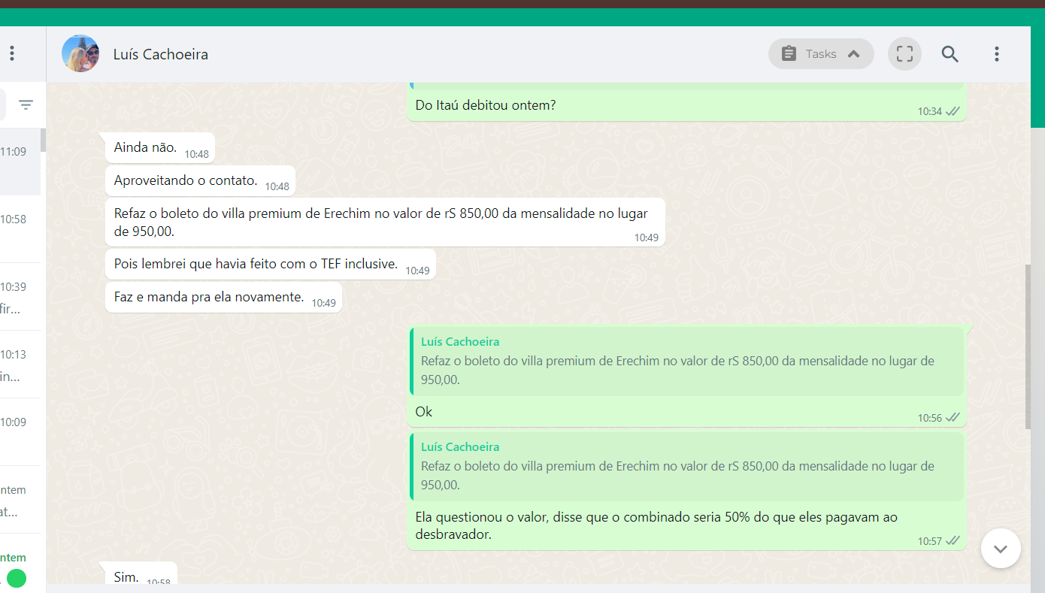Open the Luís Cachoeira profile picture

tap(80, 54)
